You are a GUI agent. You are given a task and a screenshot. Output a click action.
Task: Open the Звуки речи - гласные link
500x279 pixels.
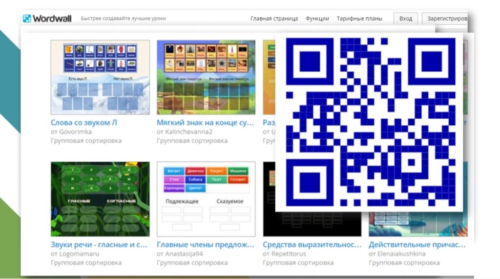[x=99, y=245]
